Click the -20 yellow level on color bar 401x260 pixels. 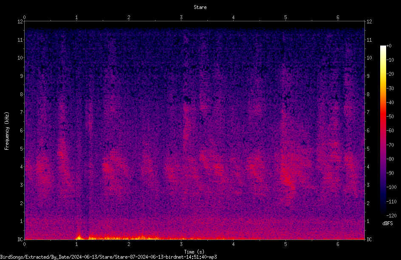[x=383, y=74]
